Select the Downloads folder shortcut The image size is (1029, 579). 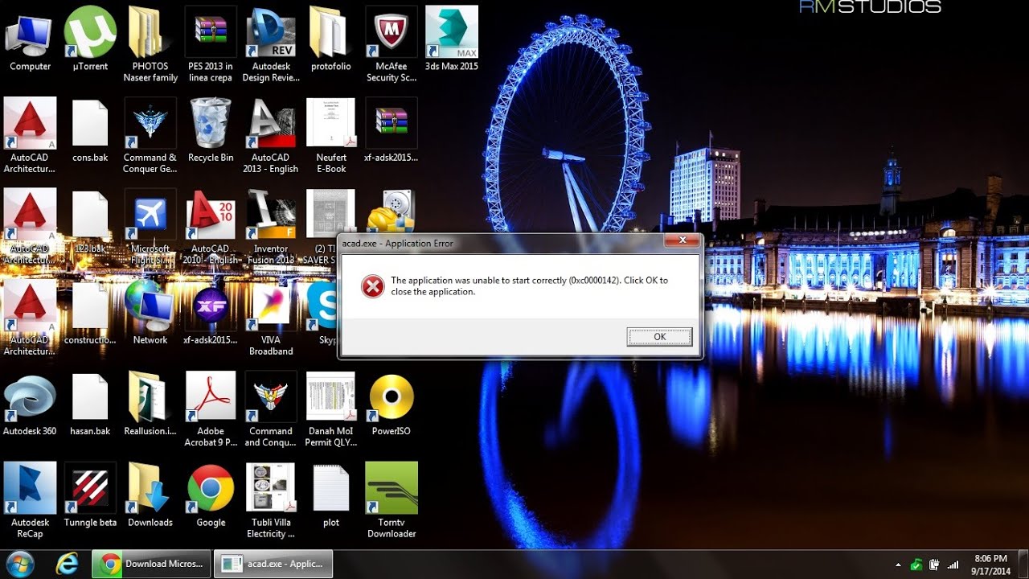coord(150,495)
